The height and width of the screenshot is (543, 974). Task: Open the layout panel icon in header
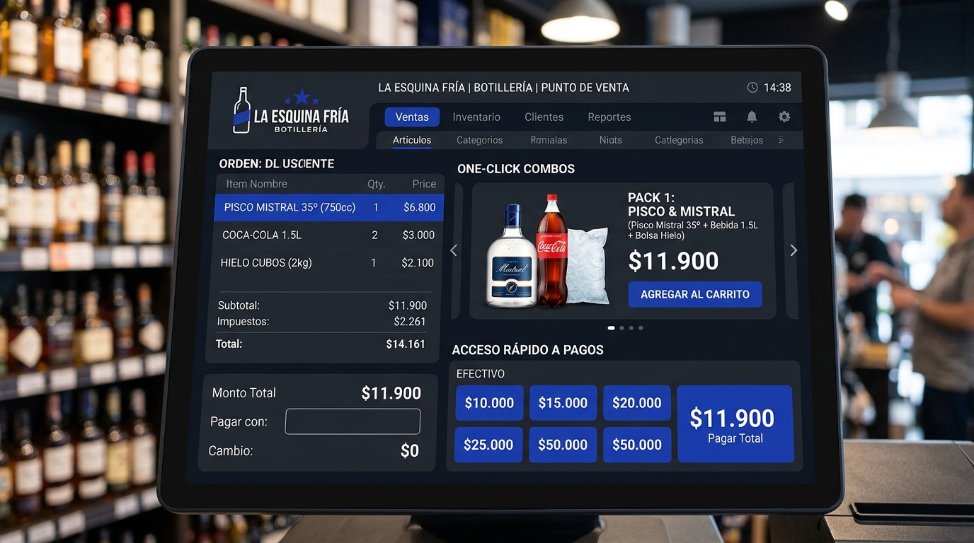coord(720,117)
